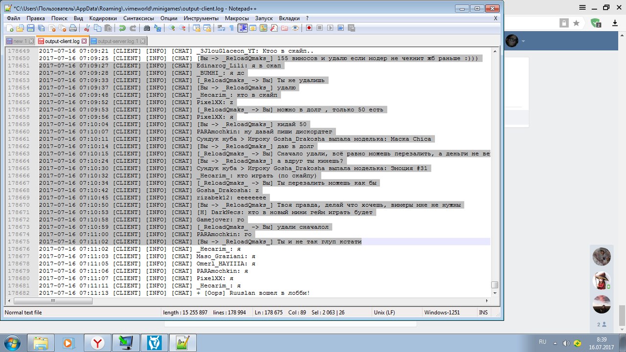Screen dimensions: 626x352
Task: Open Find with the binoculars icon
Action: pos(147,28)
